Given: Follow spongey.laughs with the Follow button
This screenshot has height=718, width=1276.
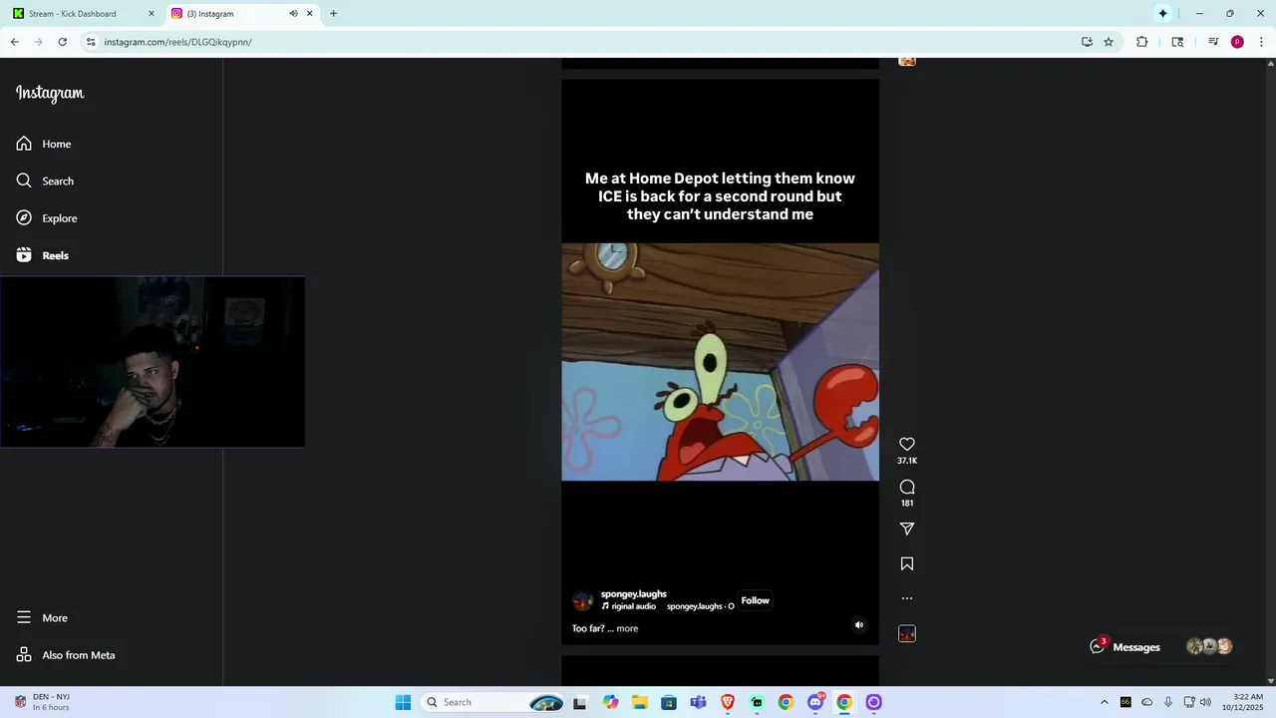Looking at the screenshot, I should (755, 600).
